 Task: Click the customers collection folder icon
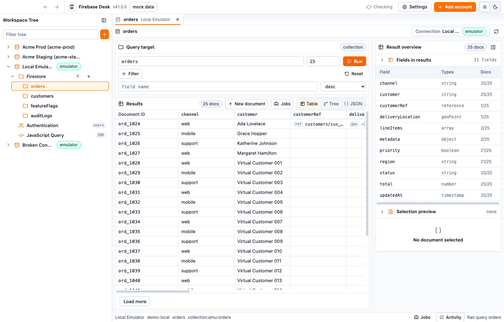tap(25, 96)
